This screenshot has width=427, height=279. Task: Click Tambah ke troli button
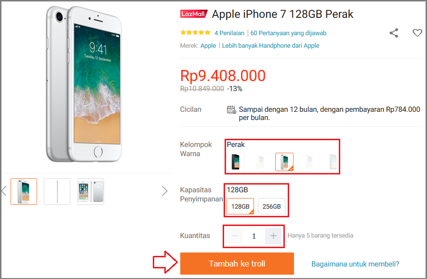[x=237, y=264]
